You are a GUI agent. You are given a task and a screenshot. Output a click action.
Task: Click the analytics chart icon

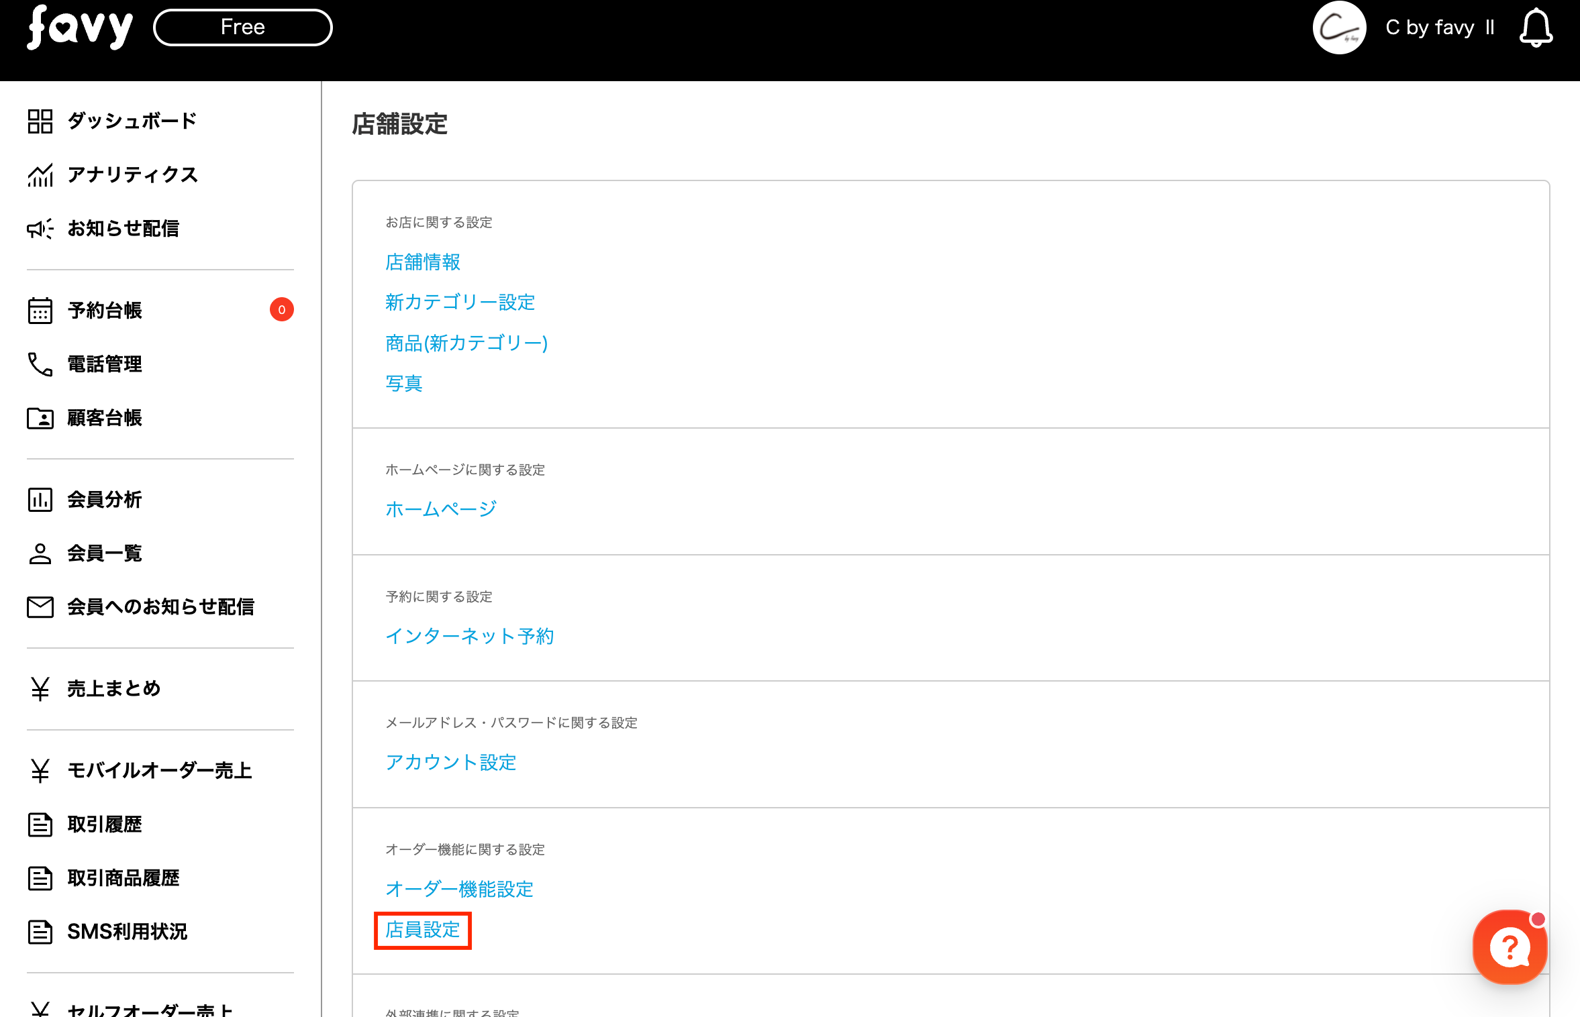tap(40, 175)
